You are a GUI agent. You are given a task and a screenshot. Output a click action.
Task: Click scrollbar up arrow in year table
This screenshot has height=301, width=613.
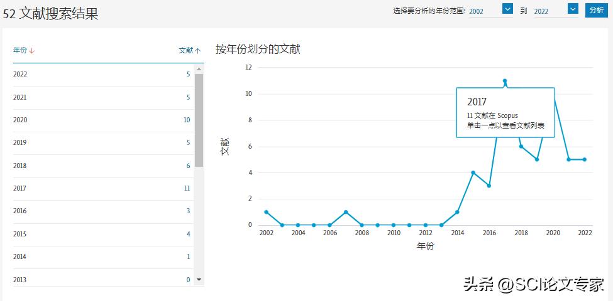point(199,69)
